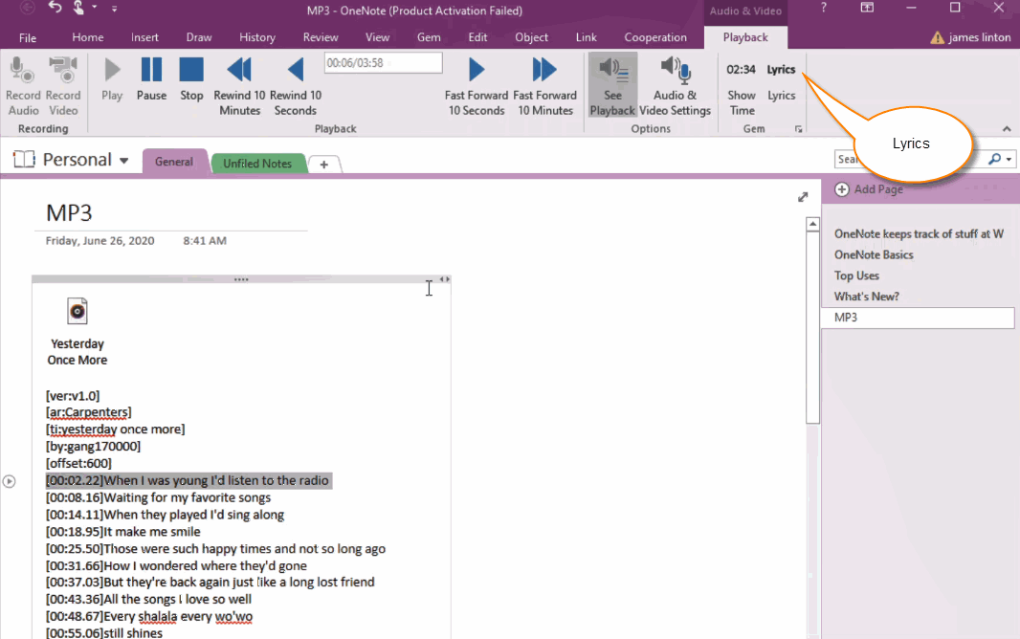The height and width of the screenshot is (639, 1020).
Task: Click the page's vertical scrollbar up arrow
Action: pyautogui.click(x=812, y=224)
